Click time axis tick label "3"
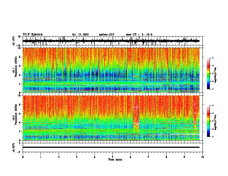The width and height of the screenshot is (228, 176). click(x=77, y=157)
